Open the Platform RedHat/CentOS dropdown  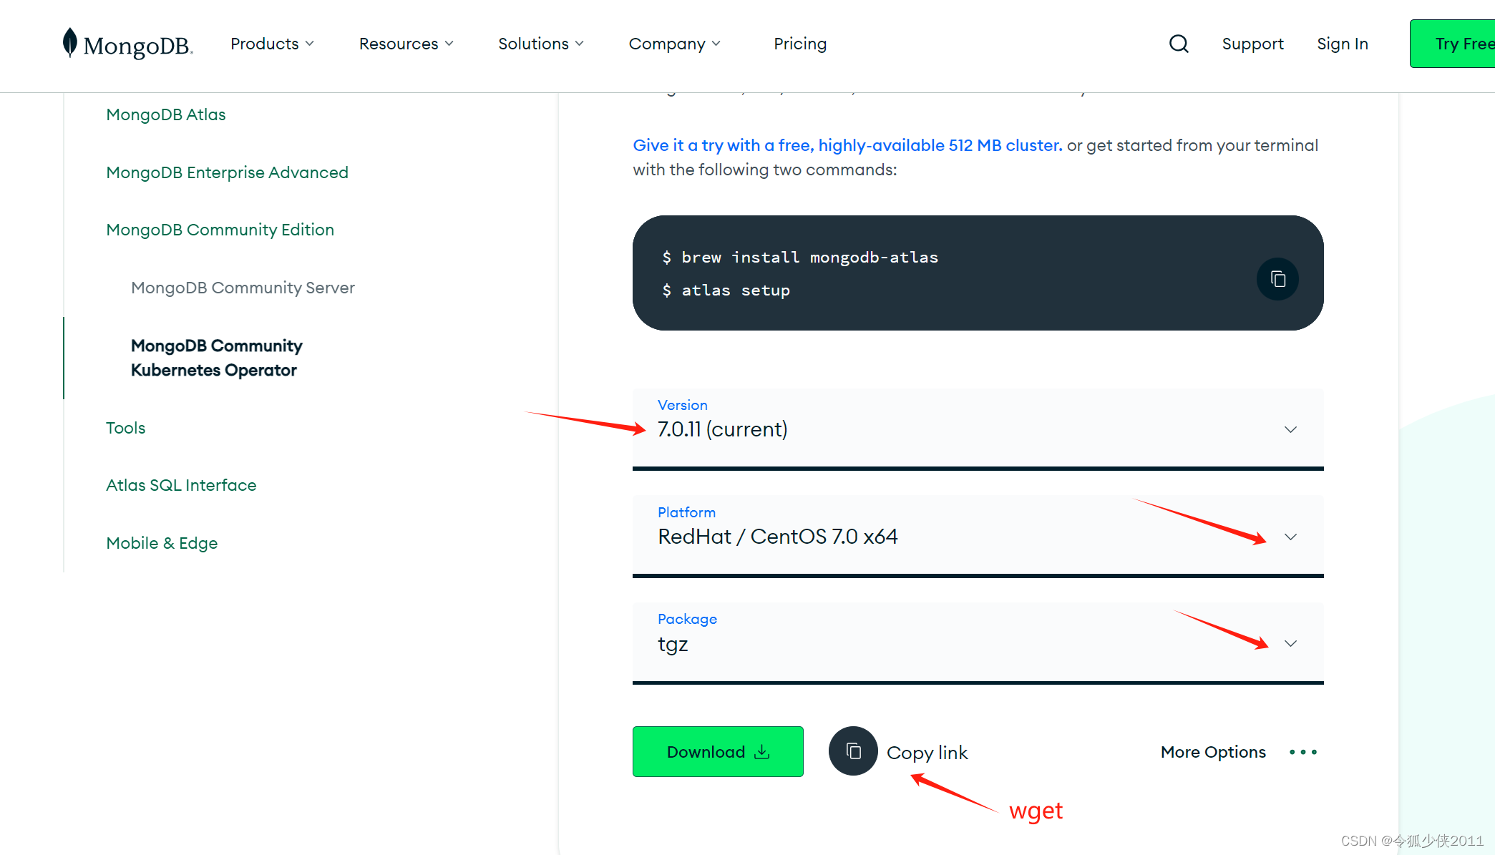tap(1290, 537)
